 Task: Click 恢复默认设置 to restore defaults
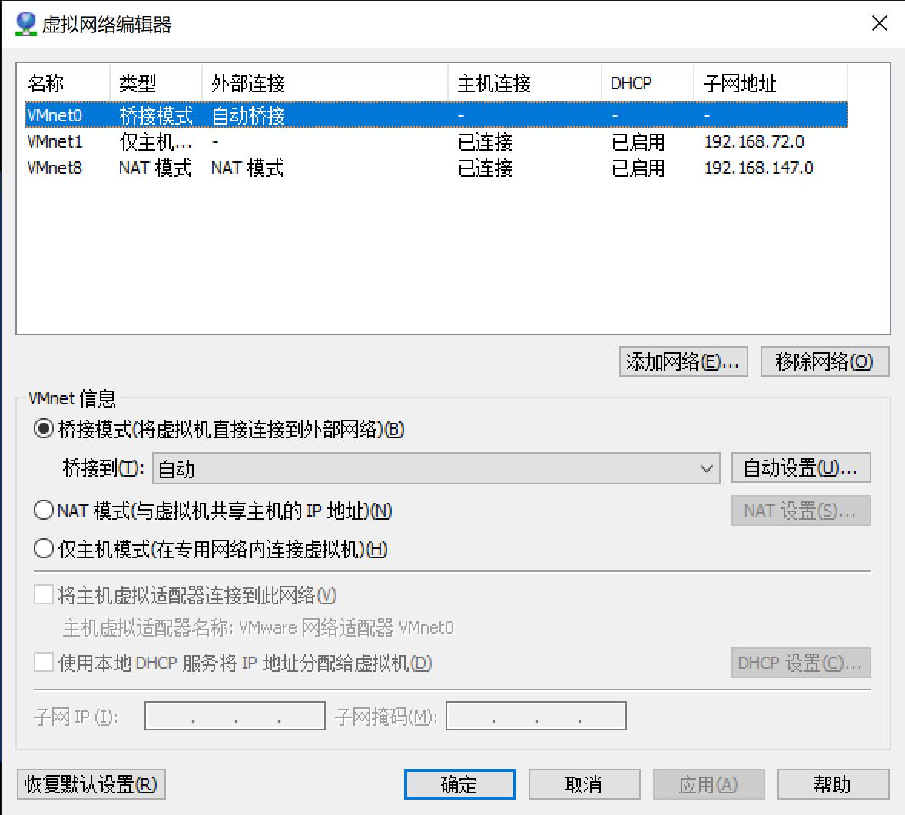click(x=90, y=784)
